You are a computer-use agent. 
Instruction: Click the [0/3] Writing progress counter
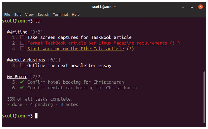pos(36,32)
